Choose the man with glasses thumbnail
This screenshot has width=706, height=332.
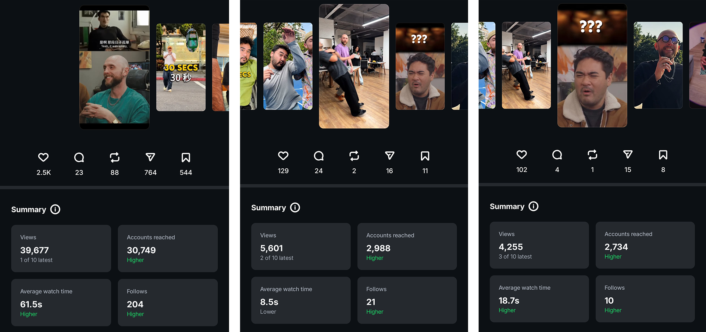pyautogui.click(x=658, y=65)
